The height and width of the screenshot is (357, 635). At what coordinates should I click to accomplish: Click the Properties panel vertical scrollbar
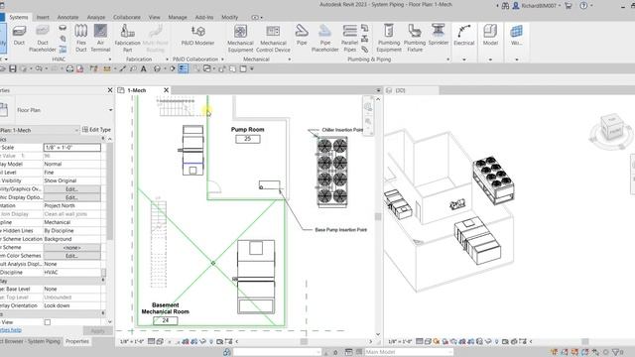[x=110, y=190]
